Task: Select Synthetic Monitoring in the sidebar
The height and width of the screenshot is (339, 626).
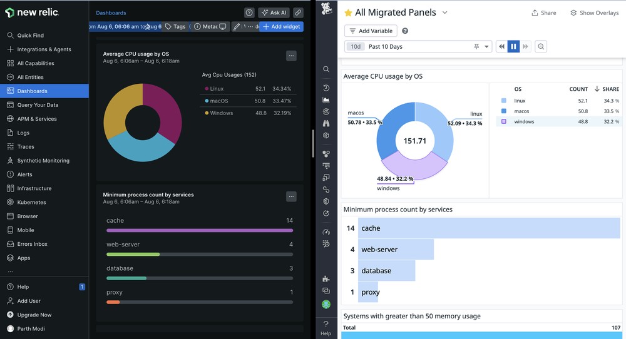Action: tap(43, 161)
